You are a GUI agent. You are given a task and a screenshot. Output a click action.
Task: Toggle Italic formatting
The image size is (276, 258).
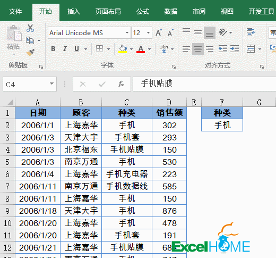(x=65, y=49)
